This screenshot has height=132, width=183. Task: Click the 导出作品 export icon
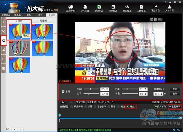(x=156, y=8)
